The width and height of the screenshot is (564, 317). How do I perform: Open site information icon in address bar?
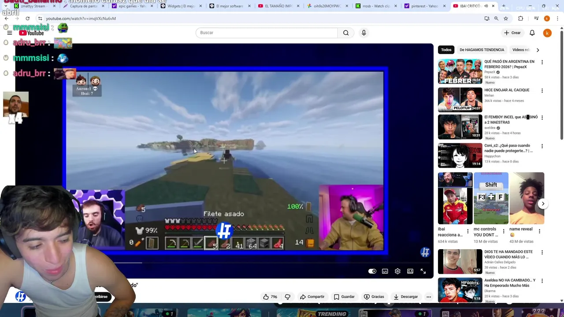(40, 18)
